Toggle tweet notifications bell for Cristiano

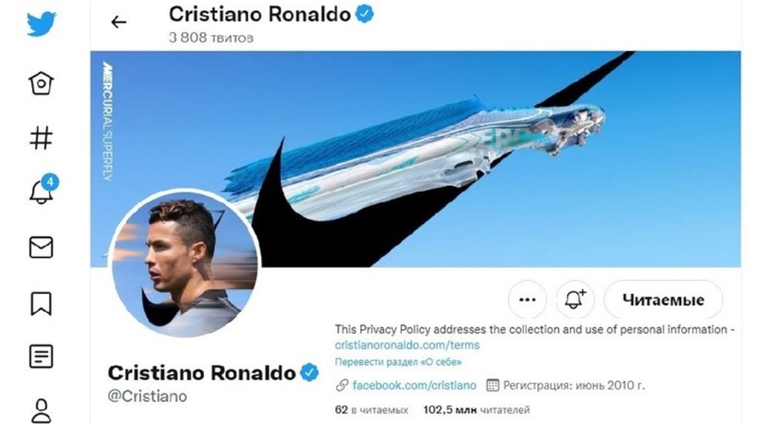pyautogui.click(x=575, y=300)
